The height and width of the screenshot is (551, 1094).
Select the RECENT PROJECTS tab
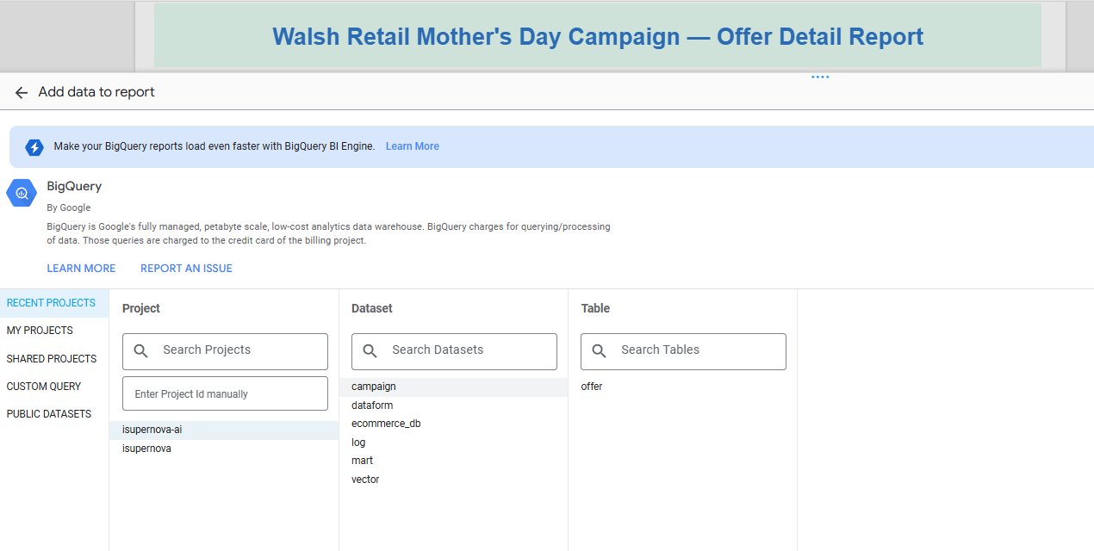coord(54,303)
